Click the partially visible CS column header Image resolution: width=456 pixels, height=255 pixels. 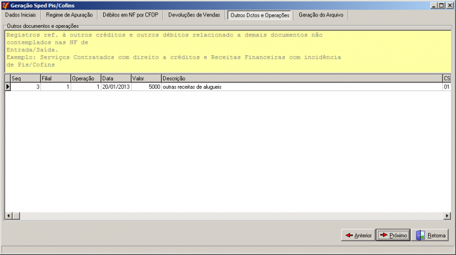447,79
